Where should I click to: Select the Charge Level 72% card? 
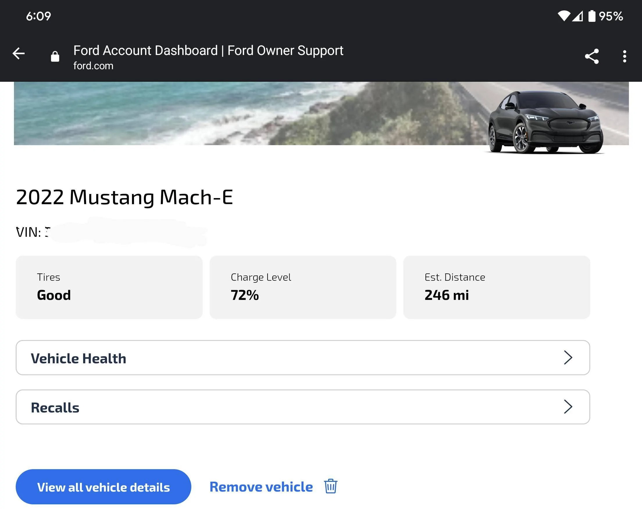pos(303,287)
